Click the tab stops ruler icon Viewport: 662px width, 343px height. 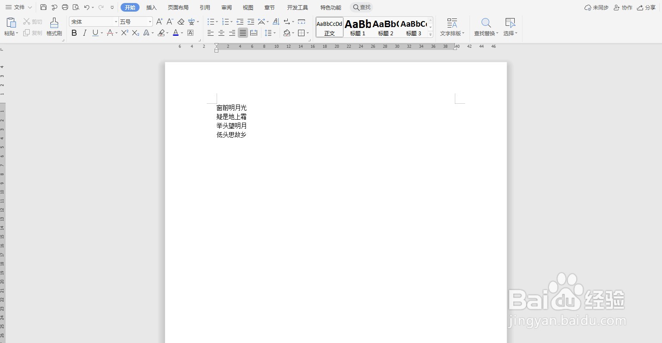pos(301,22)
